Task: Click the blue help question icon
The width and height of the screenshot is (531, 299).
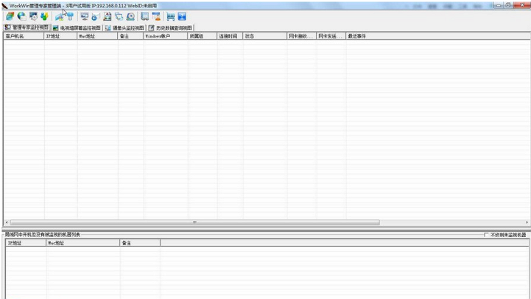Action: tap(182, 16)
